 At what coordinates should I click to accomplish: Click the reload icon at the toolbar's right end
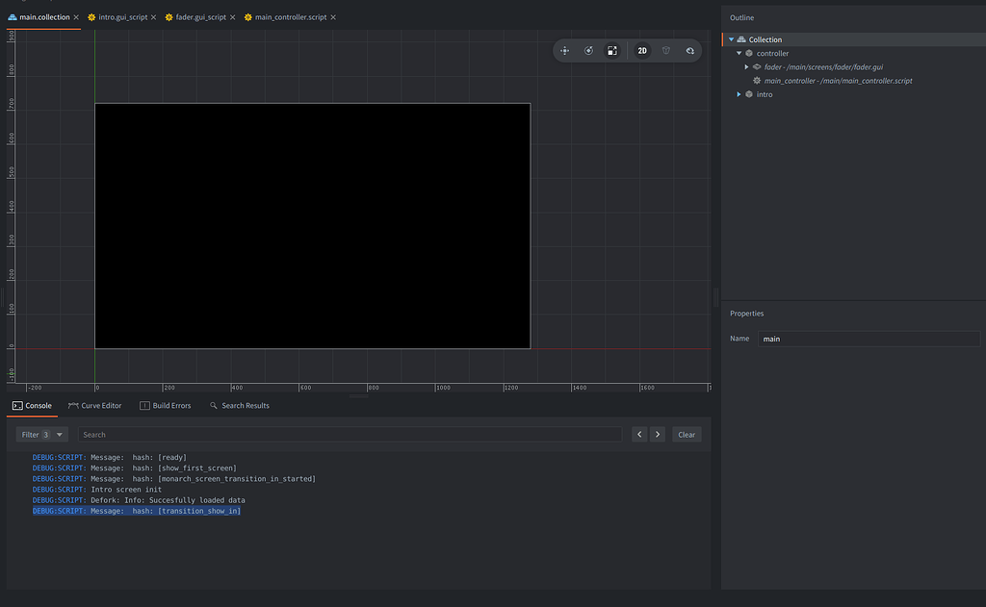point(688,50)
